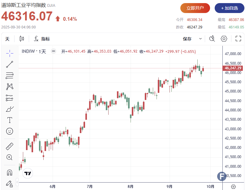Image resolution: width=245 pixels, height=190 pixels.
Task: Click the 最高 46387.06 value
Action: [x=236, y=20]
